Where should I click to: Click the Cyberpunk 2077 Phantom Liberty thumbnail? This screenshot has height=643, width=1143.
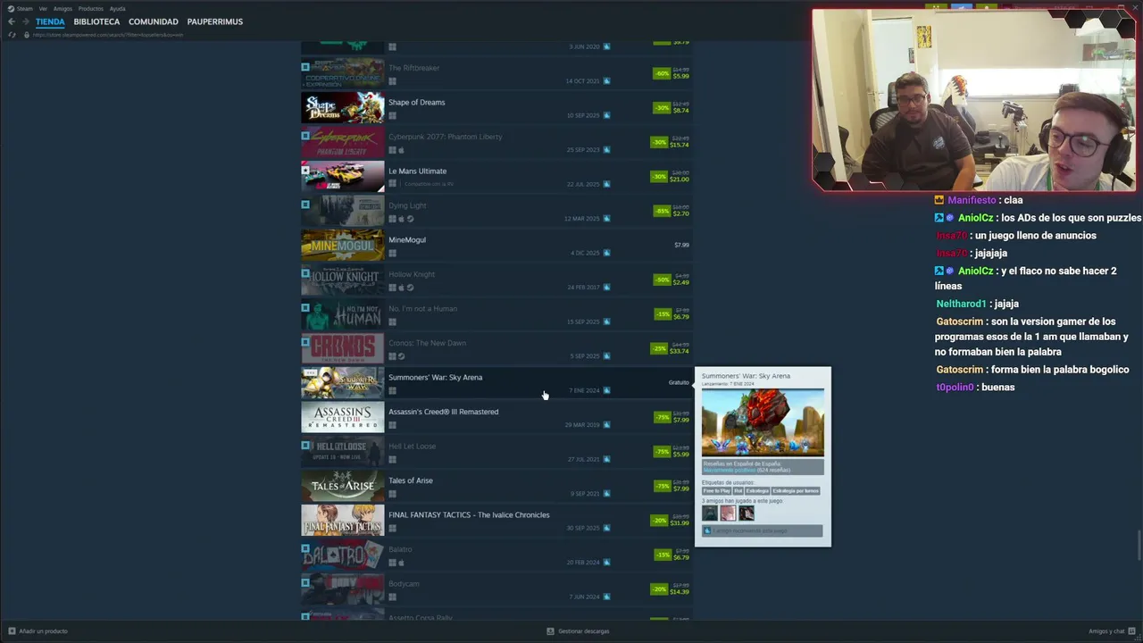(342, 143)
